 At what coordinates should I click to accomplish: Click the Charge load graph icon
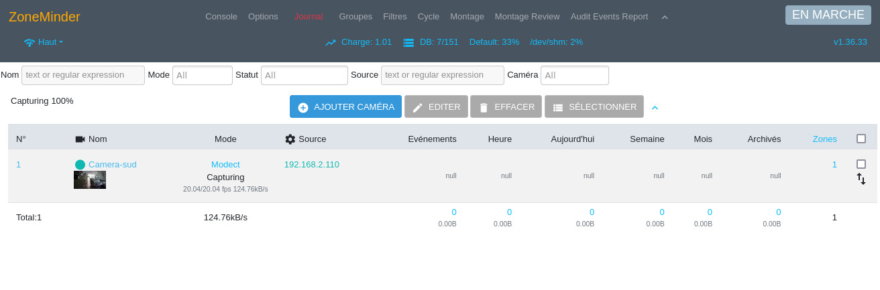tap(331, 42)
